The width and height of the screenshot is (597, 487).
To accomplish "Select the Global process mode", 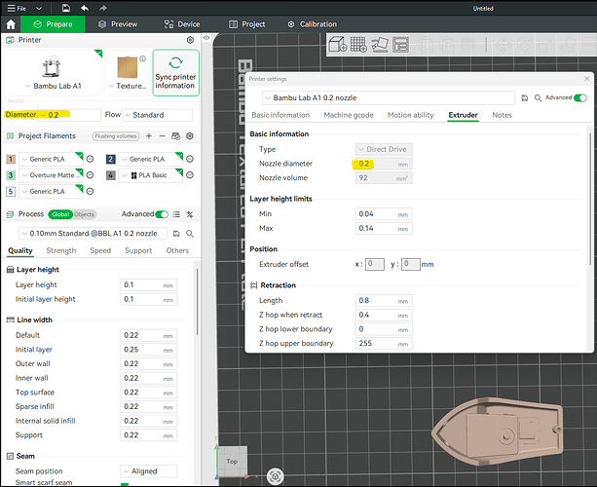I will (x=60, y=214).
